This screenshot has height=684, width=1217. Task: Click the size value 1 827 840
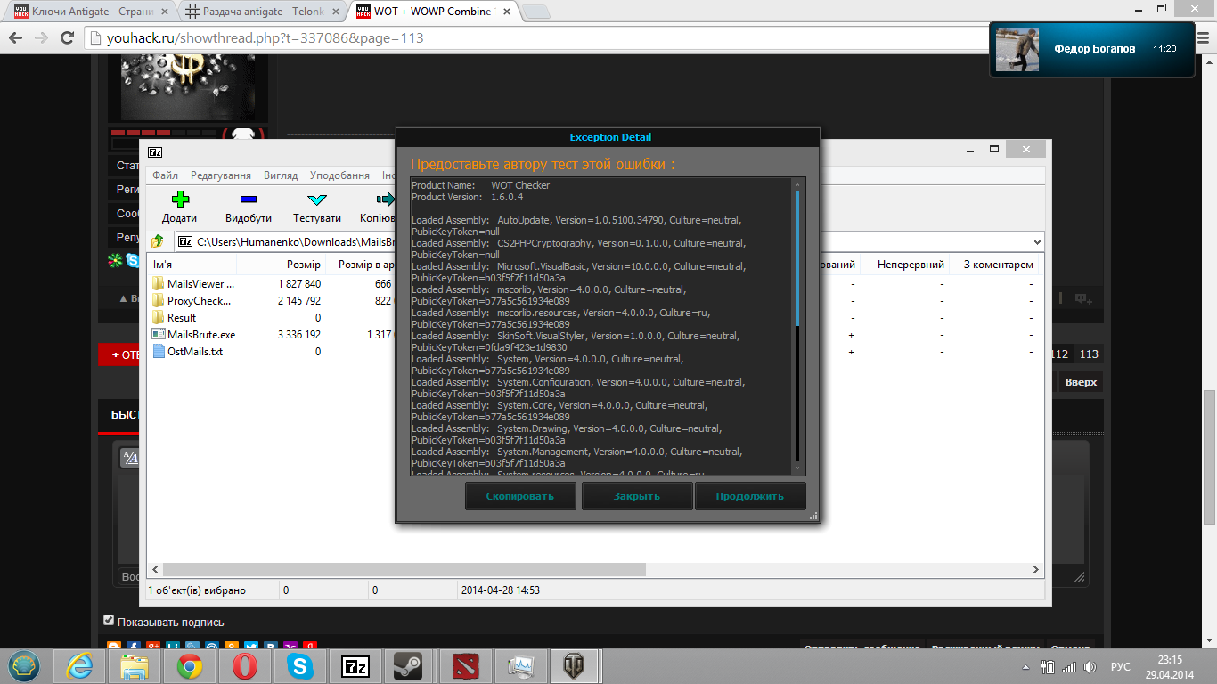click(299, 284)
